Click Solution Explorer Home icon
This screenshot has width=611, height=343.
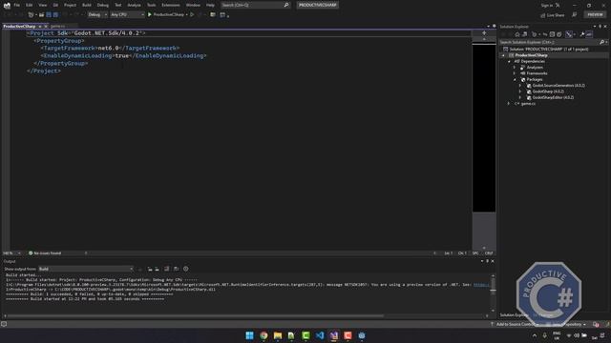[x=517, y=34]
